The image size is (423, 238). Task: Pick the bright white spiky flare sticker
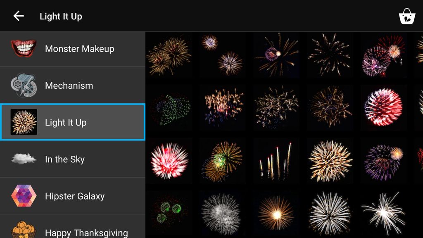(x=384, y=214)
